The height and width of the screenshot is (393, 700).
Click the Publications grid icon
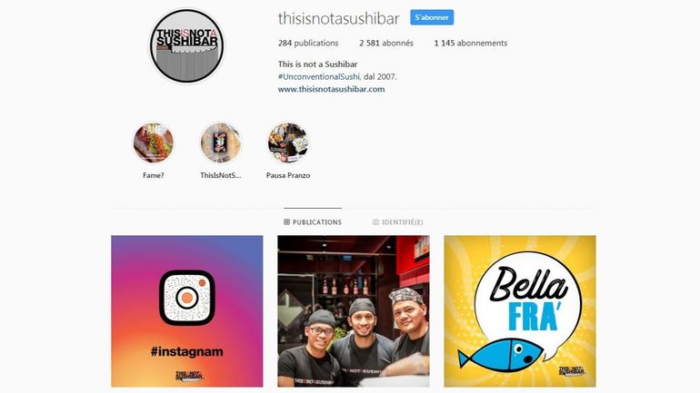pos(286,221)
